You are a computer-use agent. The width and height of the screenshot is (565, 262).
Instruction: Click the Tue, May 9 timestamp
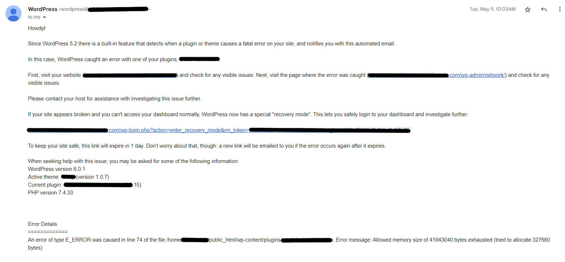tap(492, 9)
